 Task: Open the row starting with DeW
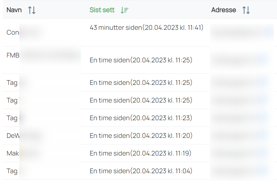click(140, 135)
